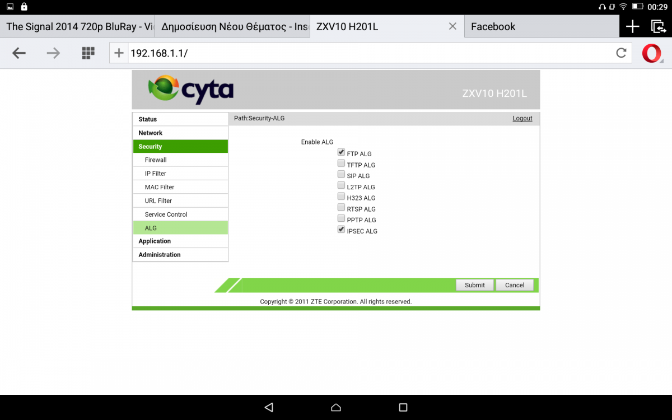The width and height of the screenshot is (672, 420).
Task: Reload the page with the refresh icon
Action: click(621, 53)
